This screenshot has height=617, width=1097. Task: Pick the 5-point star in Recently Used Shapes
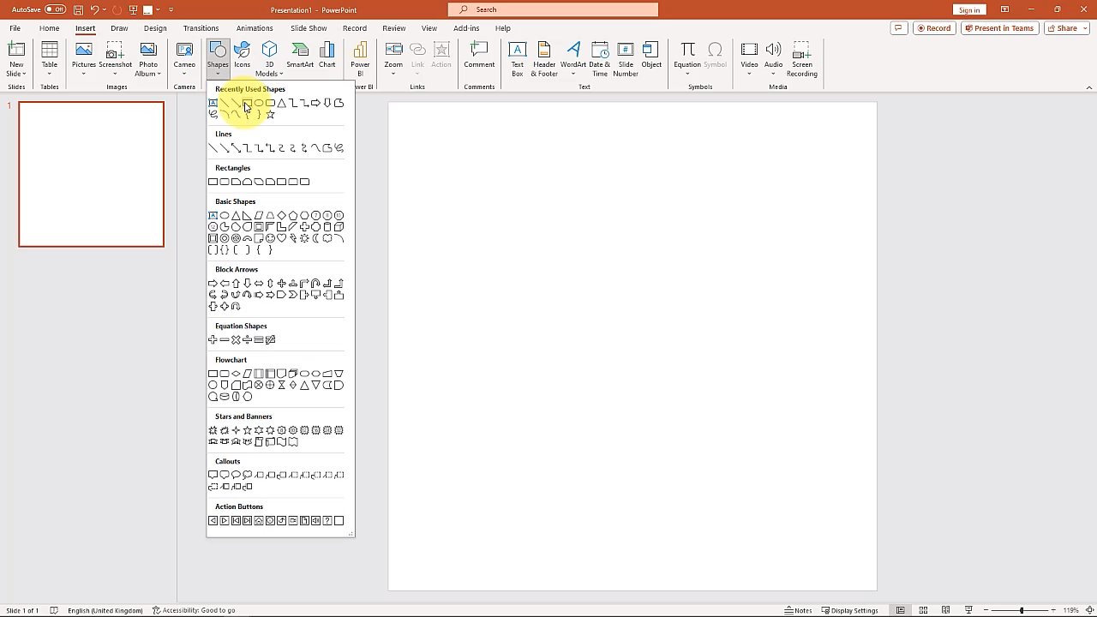point(270,114)
